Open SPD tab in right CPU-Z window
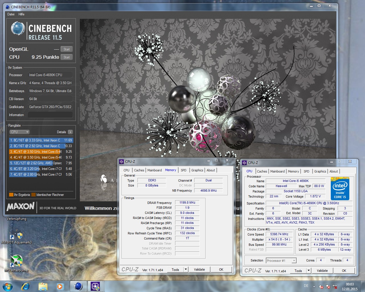 coord(307,171)
